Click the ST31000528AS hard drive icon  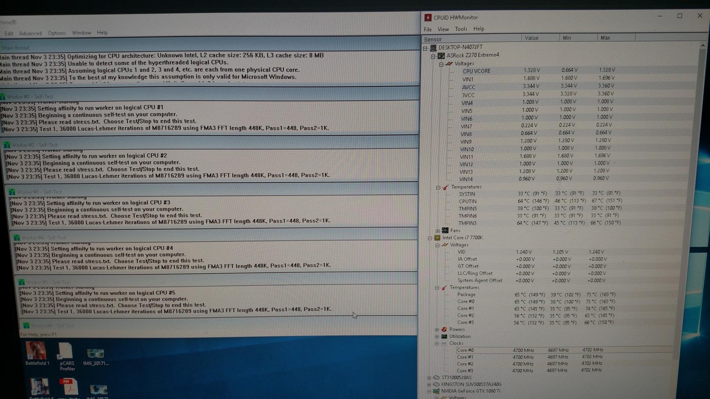[436, 378]
